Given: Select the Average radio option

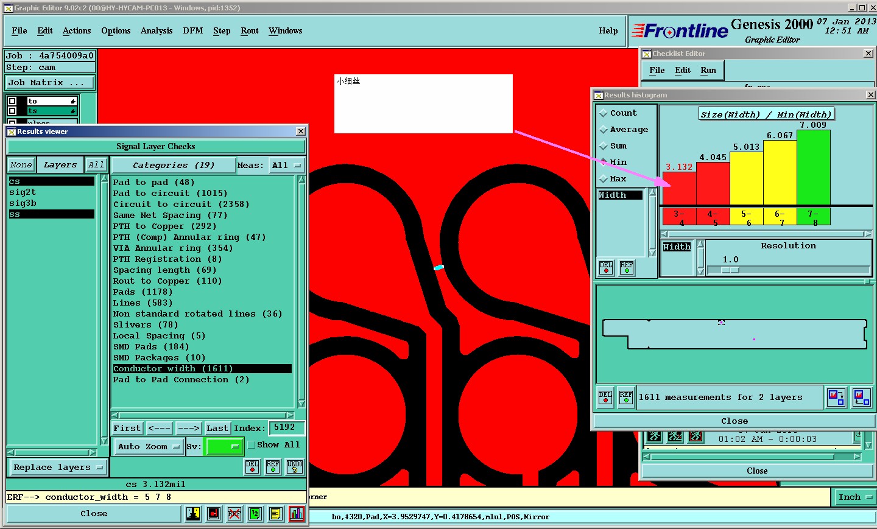Looking at the screenshot, I should point(604,130).
